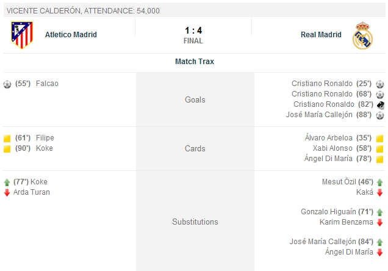This screenshot has width=388, height=271.
Task: Click the Substitutions section label
Action: click(195, 222)
